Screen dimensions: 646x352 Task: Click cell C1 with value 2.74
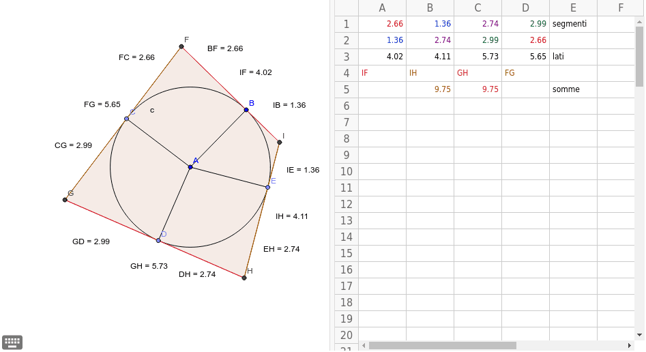(478, 24)
